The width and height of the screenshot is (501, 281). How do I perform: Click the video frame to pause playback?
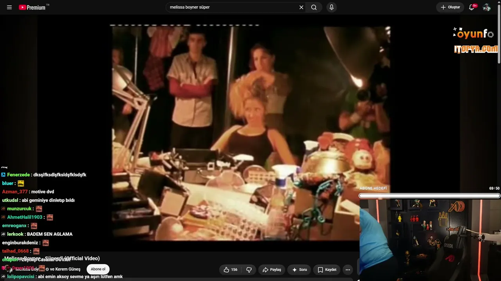[250, 133]
